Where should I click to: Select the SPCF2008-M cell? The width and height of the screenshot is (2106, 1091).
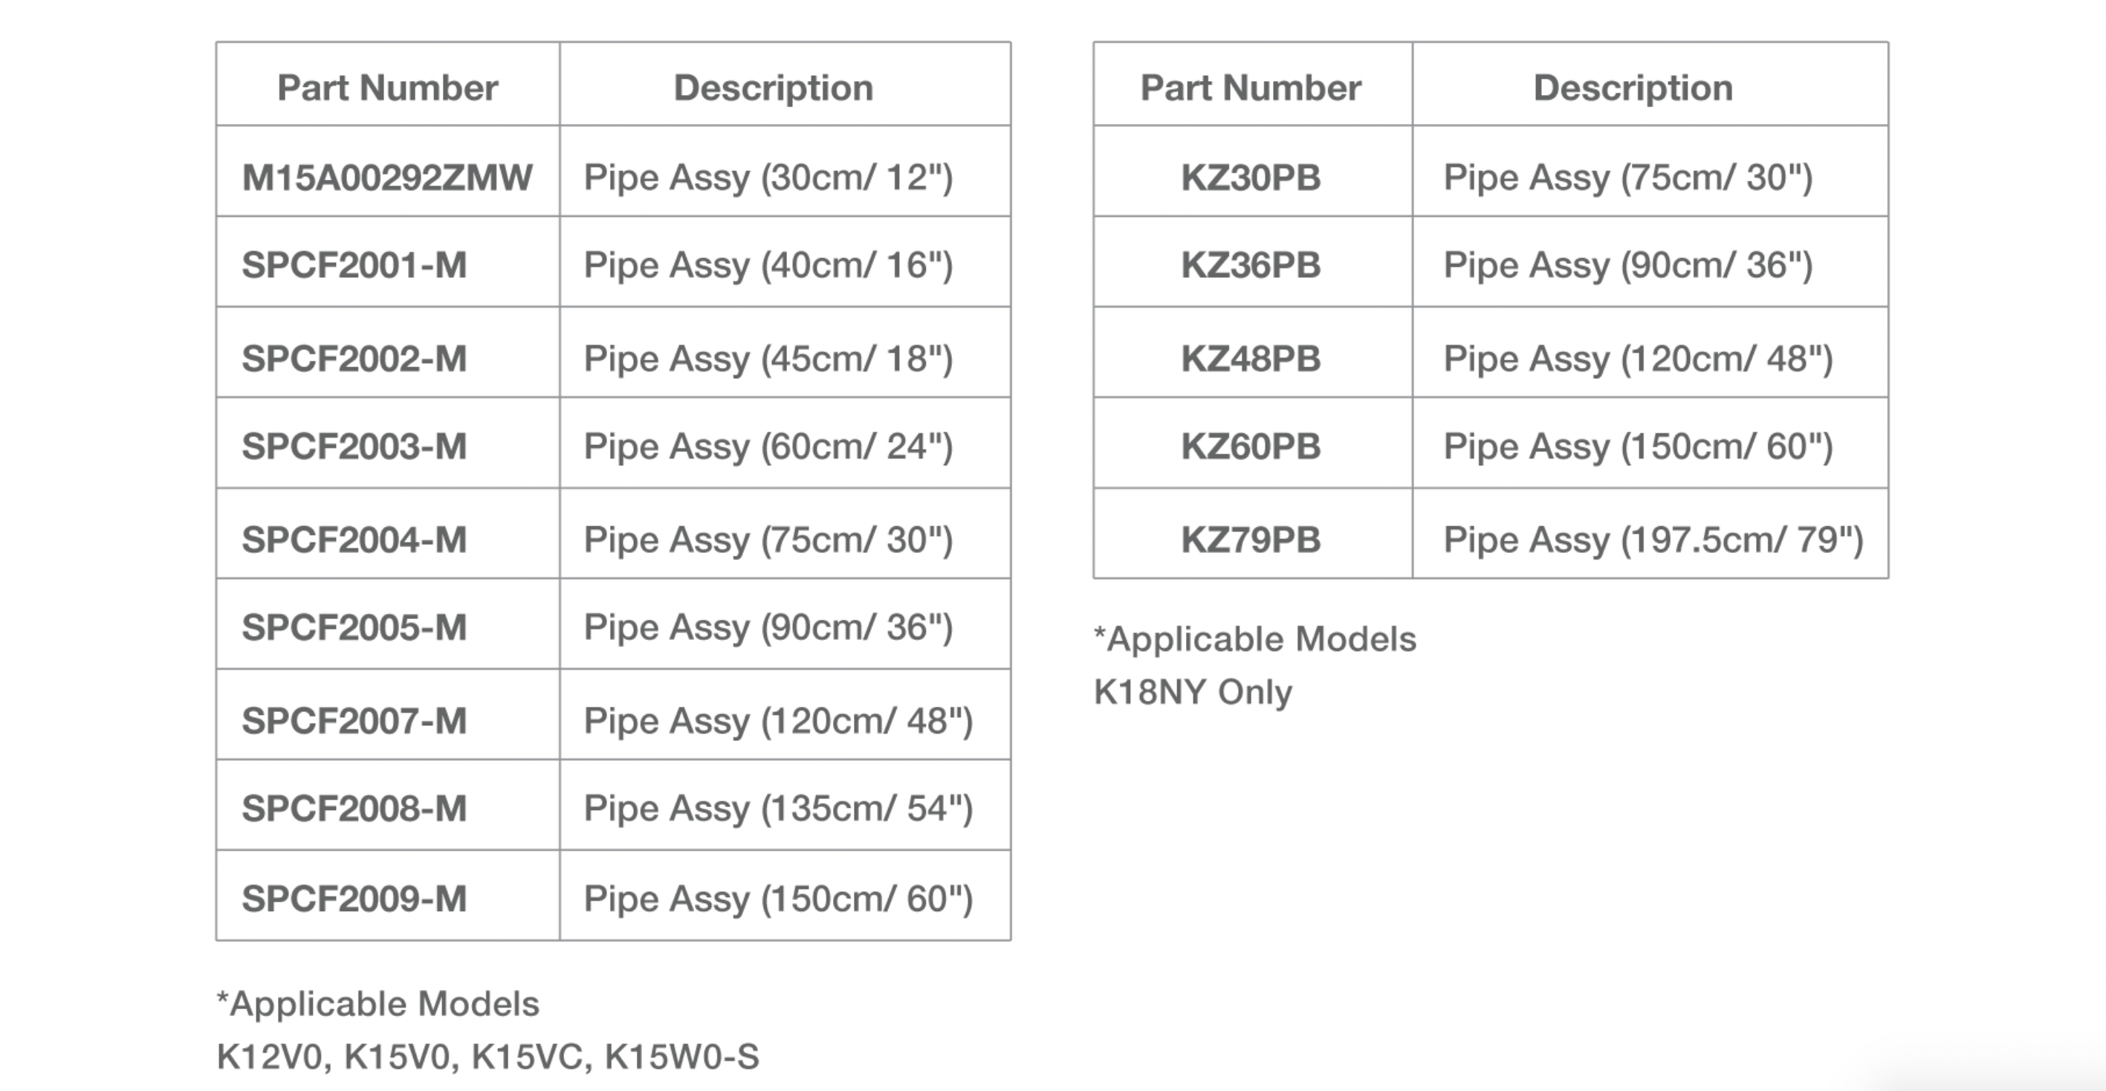click(x=354, y=808)
